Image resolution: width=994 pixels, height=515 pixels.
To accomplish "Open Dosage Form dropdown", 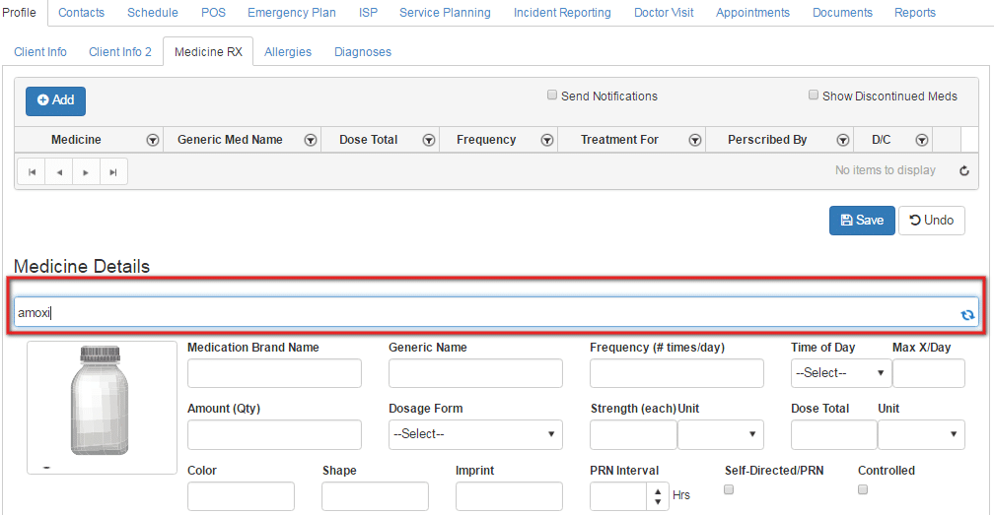I will pyautogui.click(x=475, y=434).
